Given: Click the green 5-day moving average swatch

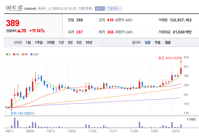Looking at the screenshot, I should click(7, 54).
